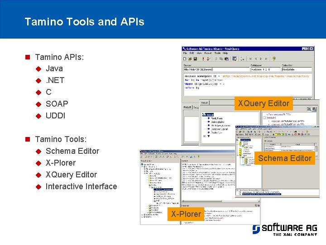Jump to last result icon

266,59
